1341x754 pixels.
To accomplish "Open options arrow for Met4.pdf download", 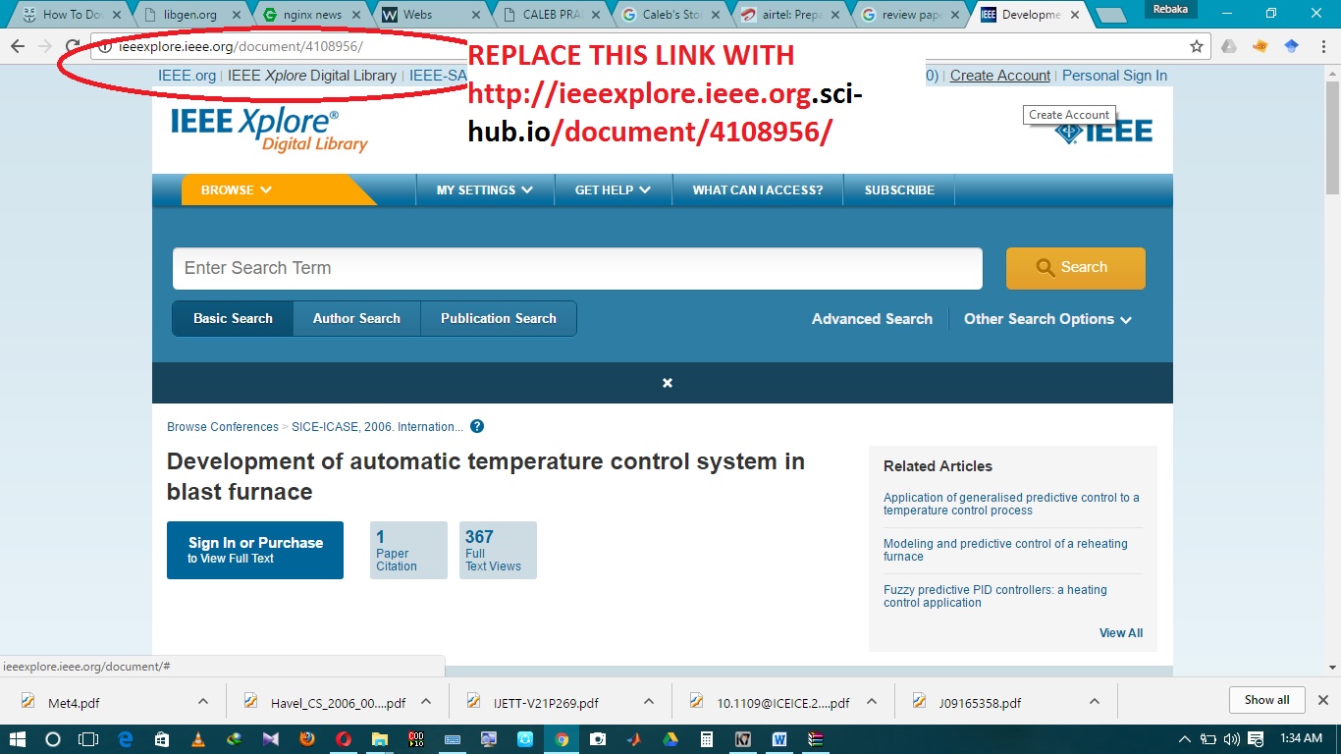I will pyautogui.click(x=203, y=701).
